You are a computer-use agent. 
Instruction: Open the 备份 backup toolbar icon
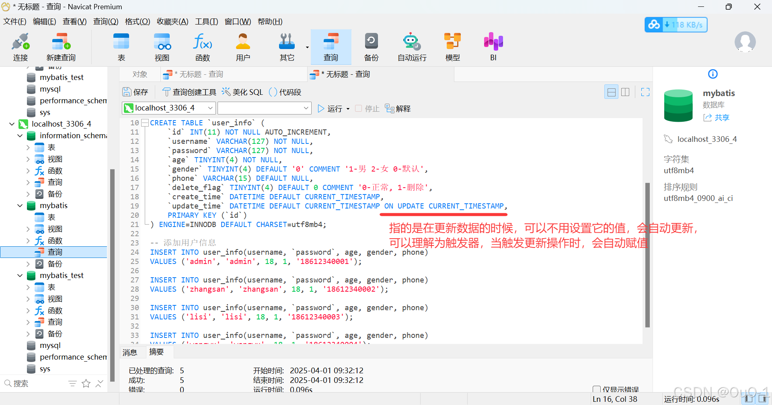[371, 47]
